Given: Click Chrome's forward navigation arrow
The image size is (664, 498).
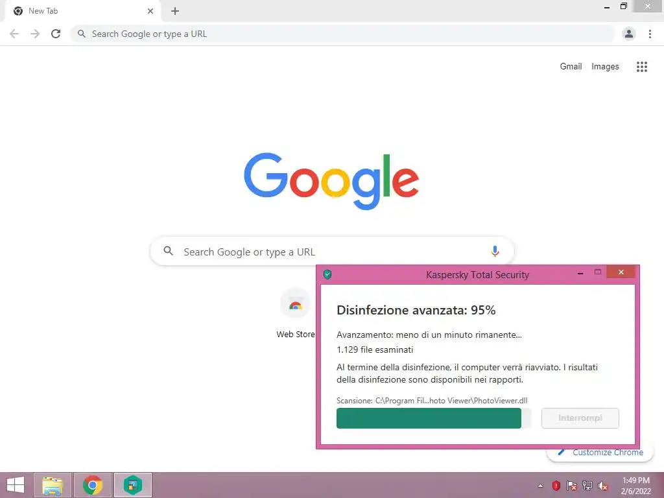Looking at the screenshot, I should pos(35,34).
